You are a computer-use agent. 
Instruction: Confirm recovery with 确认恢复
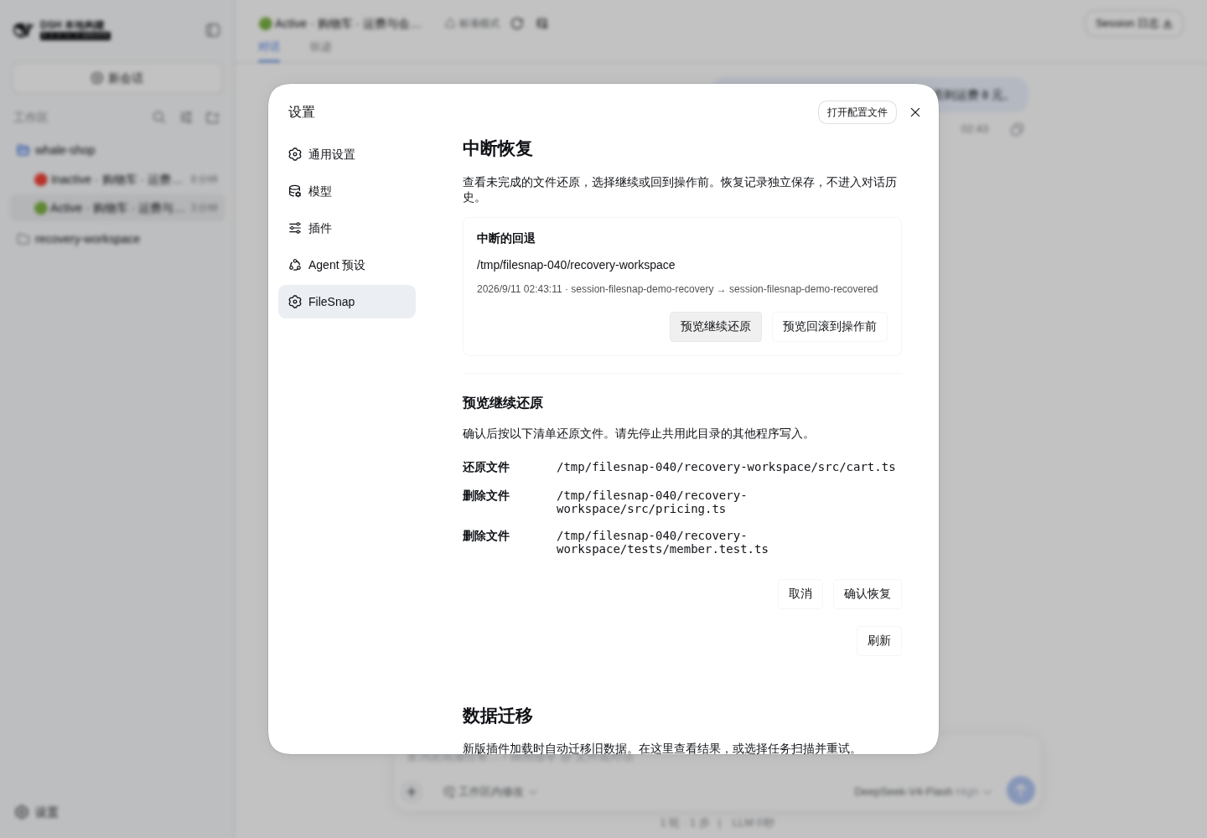868,594
